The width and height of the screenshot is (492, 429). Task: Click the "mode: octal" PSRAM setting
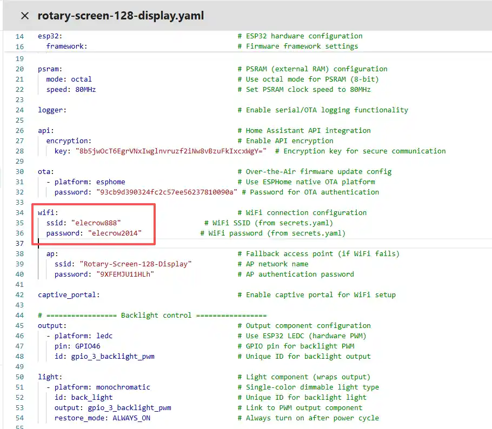tap(69, 79)
